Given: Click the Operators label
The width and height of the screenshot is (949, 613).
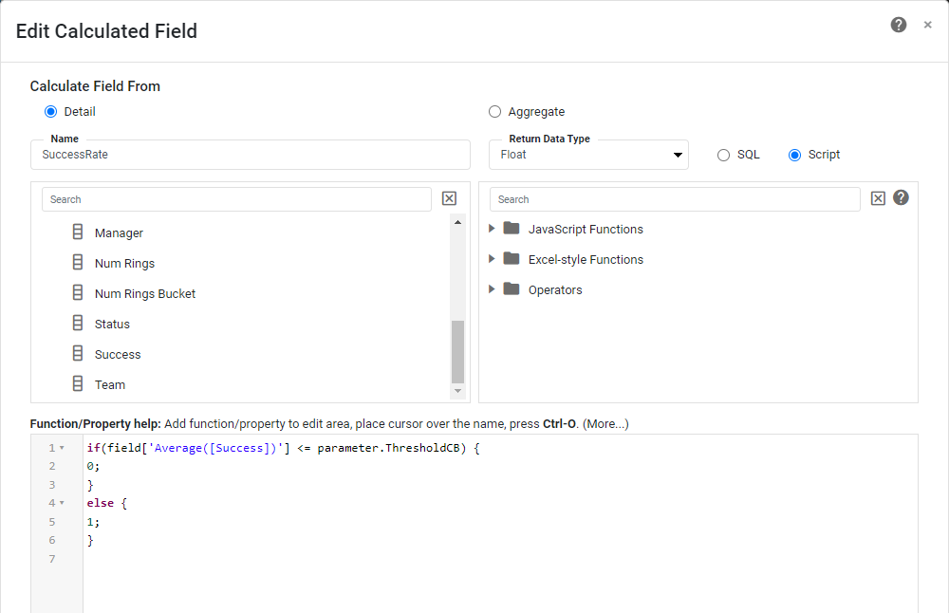Looking at the screenshot, I should [555, 289].
